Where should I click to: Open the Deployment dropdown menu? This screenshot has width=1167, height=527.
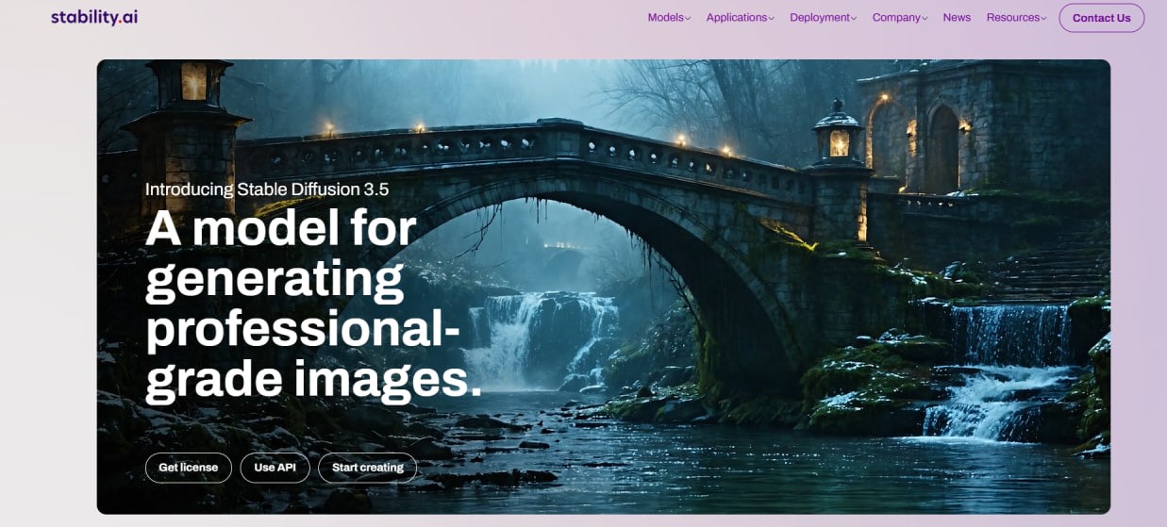(x=824, y=18)
